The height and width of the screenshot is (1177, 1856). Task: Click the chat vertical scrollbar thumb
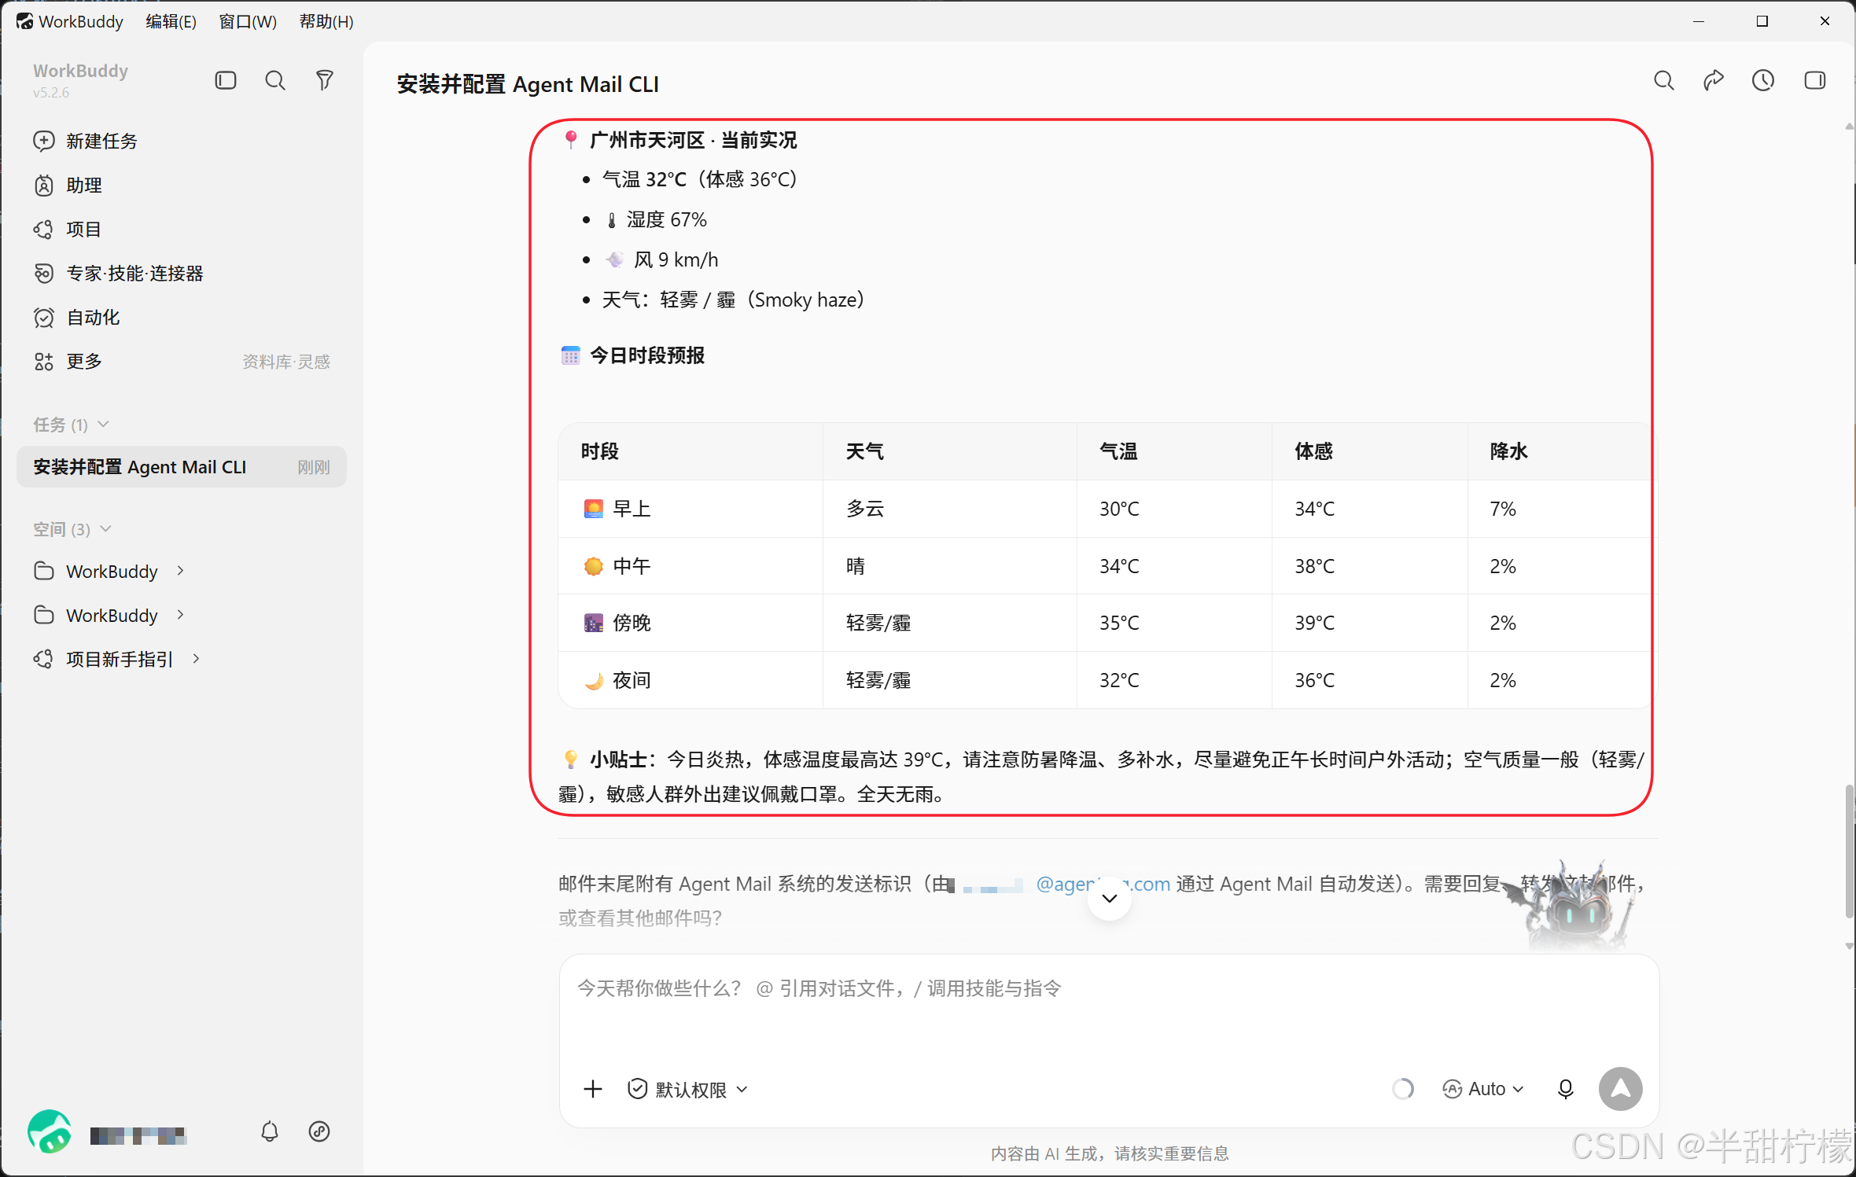pyautogui.click(x=1849, y=852)
